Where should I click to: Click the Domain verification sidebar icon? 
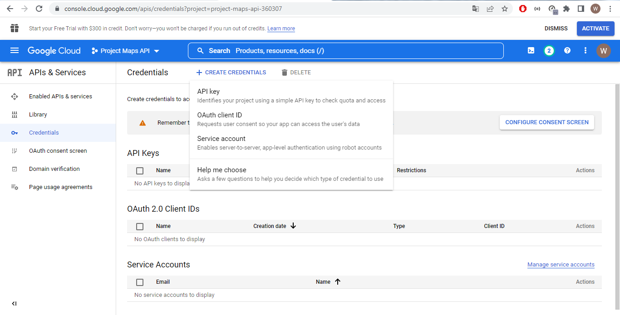(x=15, y=169)
